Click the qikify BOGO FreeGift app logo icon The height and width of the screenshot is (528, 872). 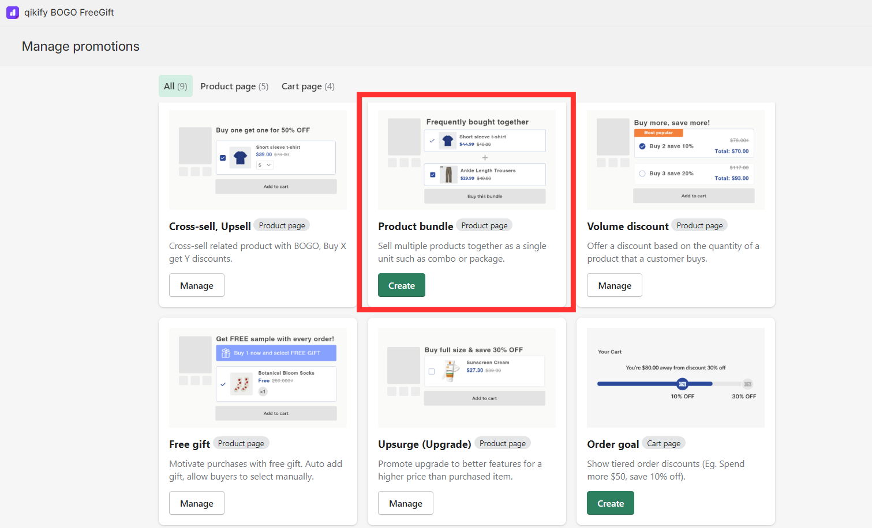13,12
